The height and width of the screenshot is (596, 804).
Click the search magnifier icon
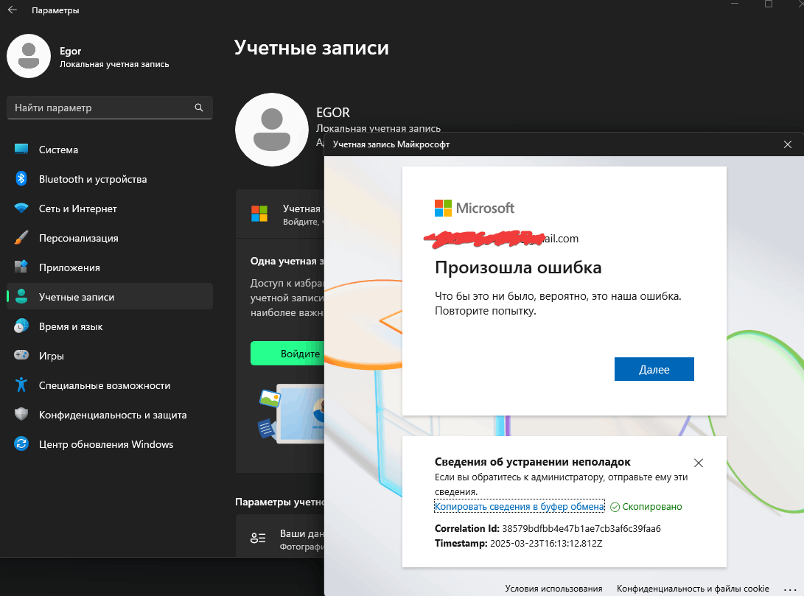pyautogui.click(x=199, y=108)
